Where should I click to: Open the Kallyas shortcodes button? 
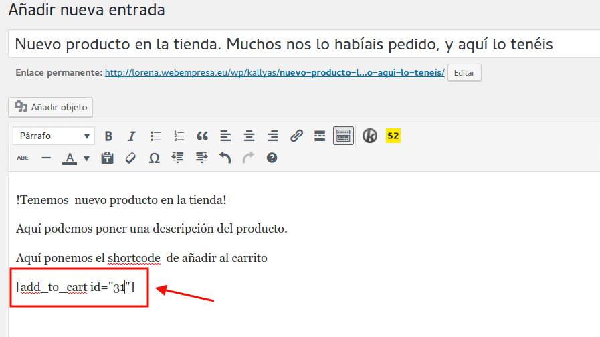tap(370, 136)
